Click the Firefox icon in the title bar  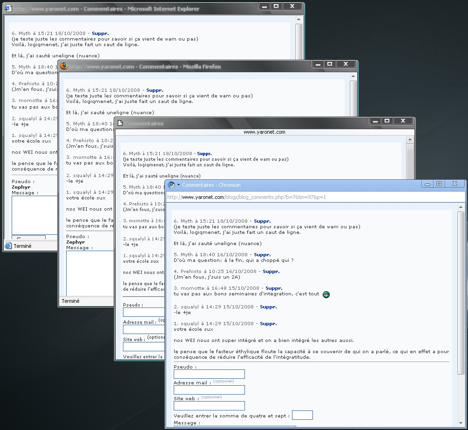point(64,66)
